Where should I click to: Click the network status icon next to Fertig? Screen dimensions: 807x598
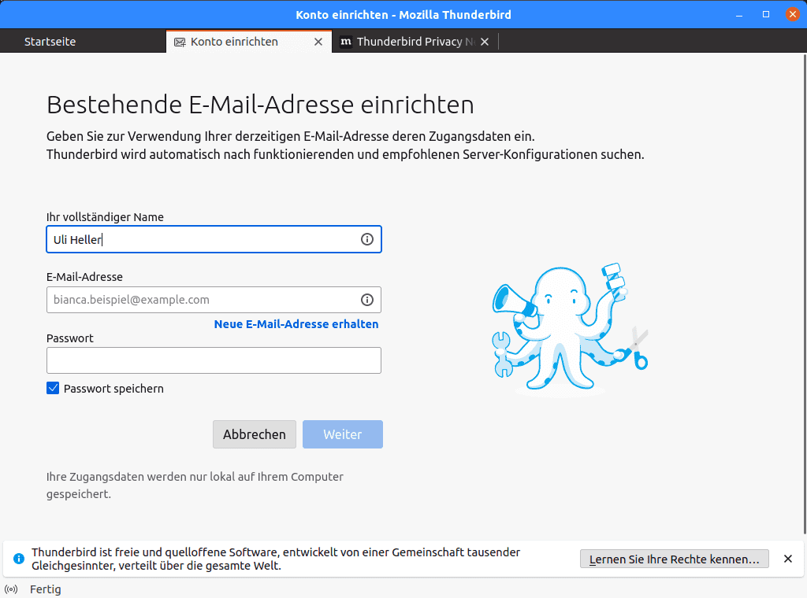tap(12, 589)
